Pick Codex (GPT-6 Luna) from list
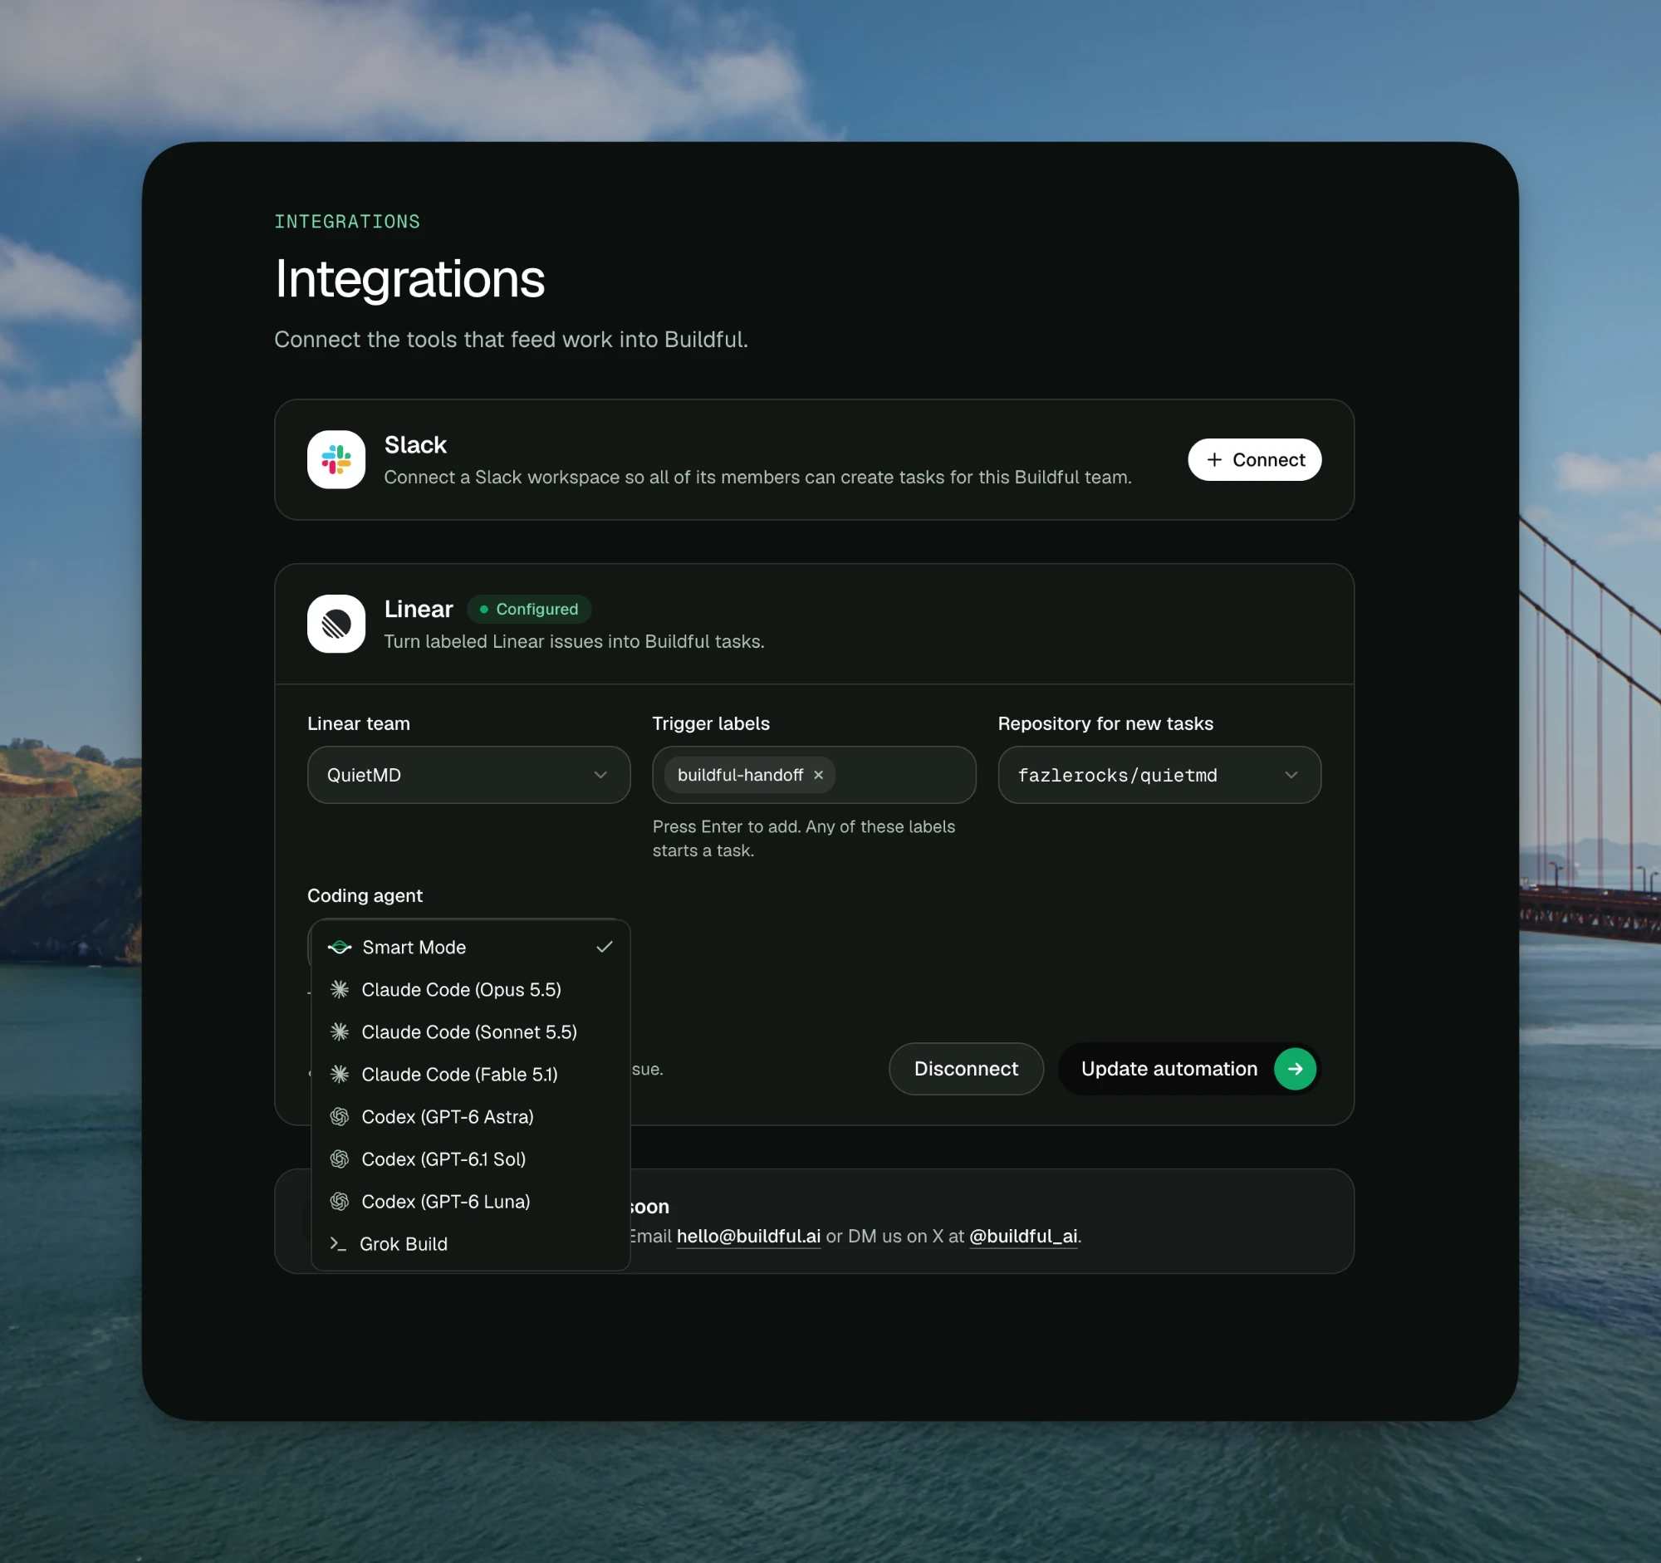 (x=470, y=1201)
